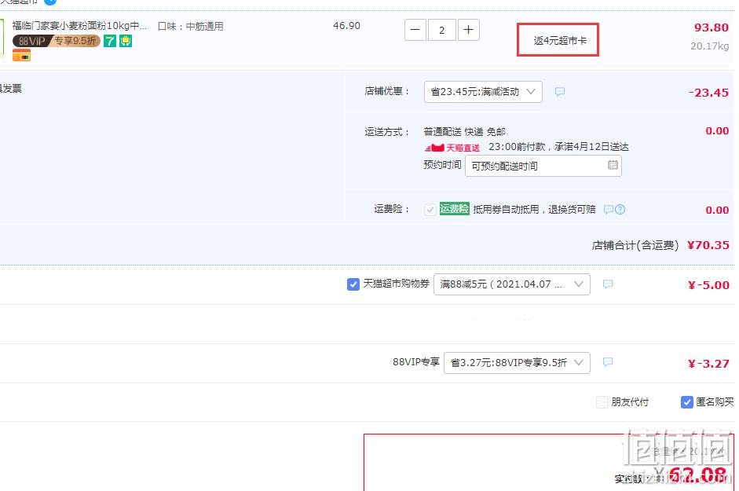Open 店铺优惠 dropdown 省23.45元:满减活动
The height and width of the screenshot is (491, 739).
(483, 91)
